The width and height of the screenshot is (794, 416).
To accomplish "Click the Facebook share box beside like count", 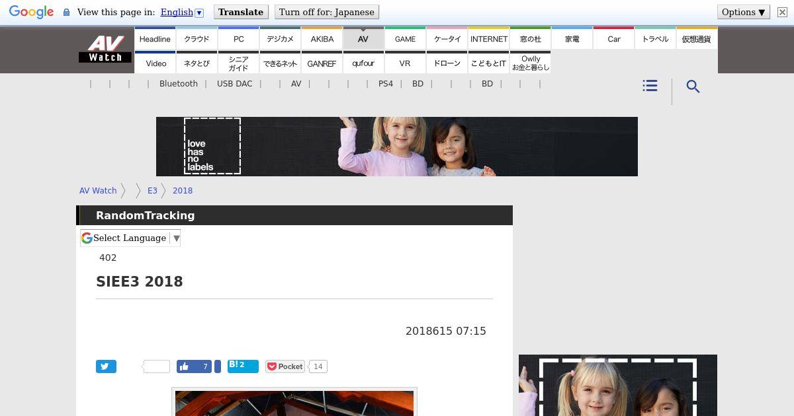I will coord(218,366).
